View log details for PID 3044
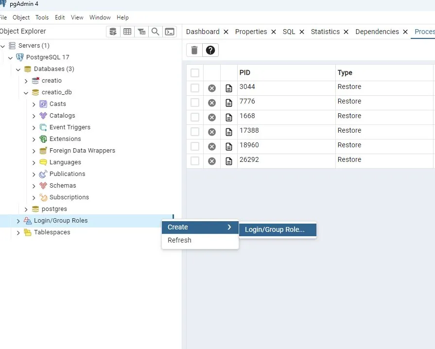The width and height of the screenshot is (435, 349). pos(229,88)
